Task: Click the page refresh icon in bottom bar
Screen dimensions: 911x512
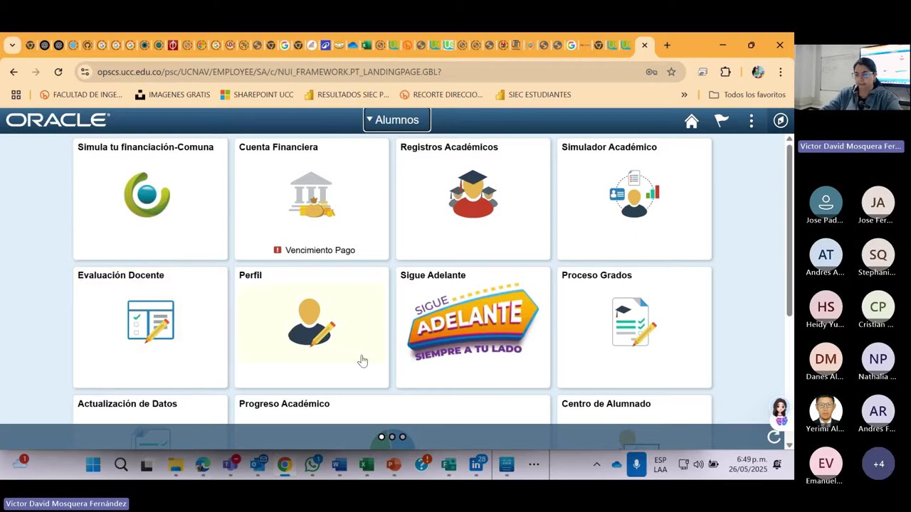Action: 774,437
